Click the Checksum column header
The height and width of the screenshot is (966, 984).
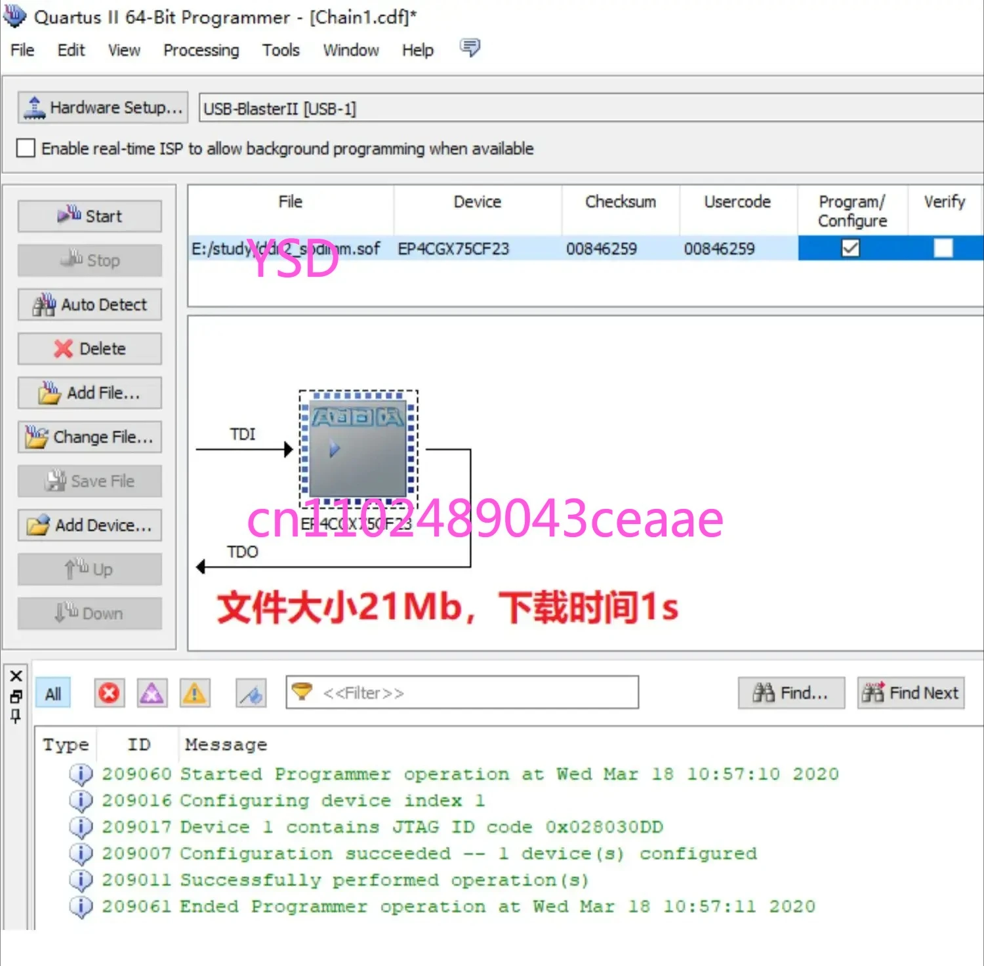tap(621, 202)
